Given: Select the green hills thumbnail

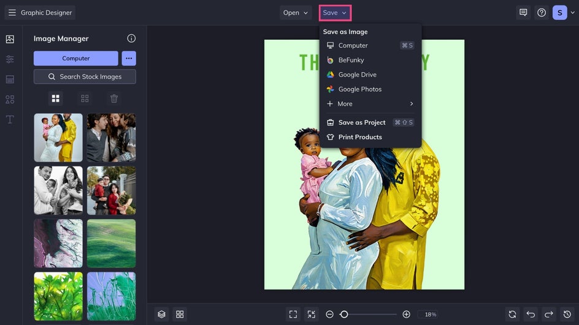Looking at the screenshot, I should pos(111,244).
